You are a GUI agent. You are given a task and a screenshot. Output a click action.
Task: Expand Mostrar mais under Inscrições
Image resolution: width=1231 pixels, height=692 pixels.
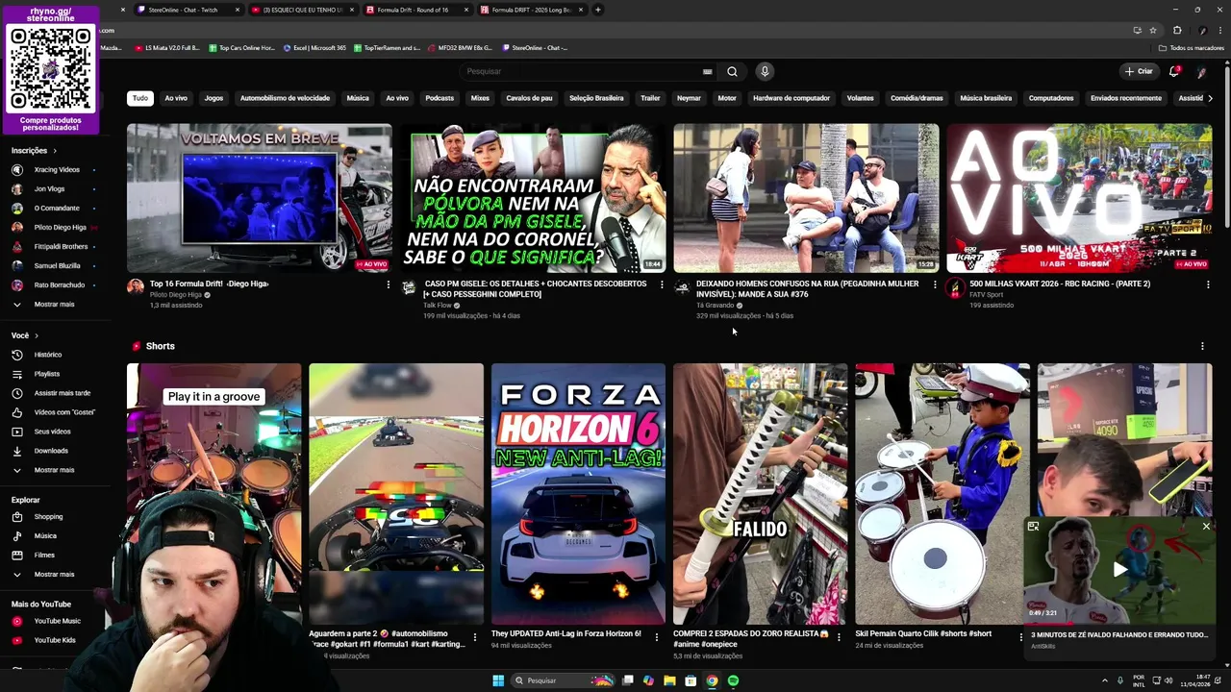[54, 305]
